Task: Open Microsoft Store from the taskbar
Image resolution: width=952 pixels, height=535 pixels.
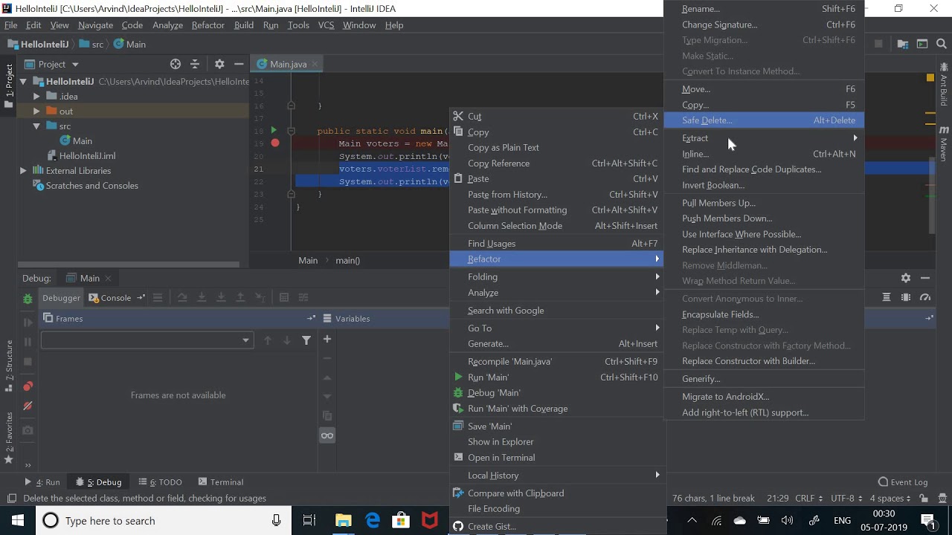Action: point(401,520)
